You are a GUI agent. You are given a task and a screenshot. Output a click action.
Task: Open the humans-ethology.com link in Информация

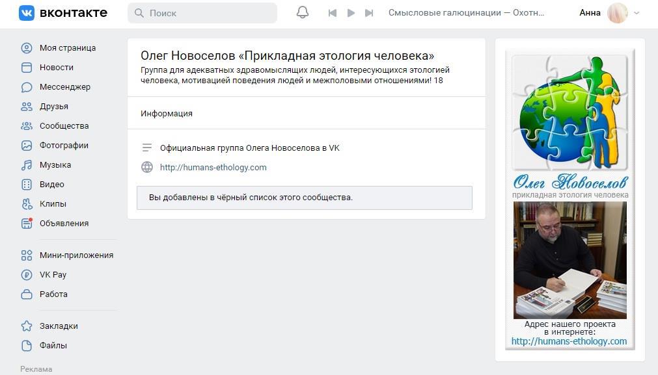coord(213,168)
